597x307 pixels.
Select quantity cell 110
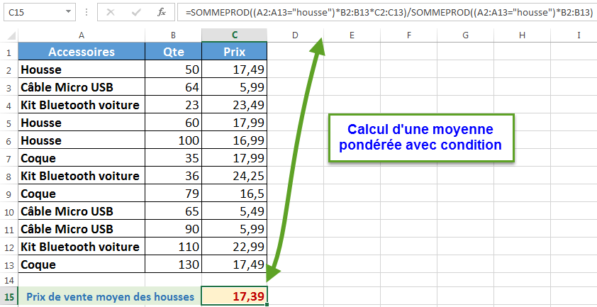point(173,247)
